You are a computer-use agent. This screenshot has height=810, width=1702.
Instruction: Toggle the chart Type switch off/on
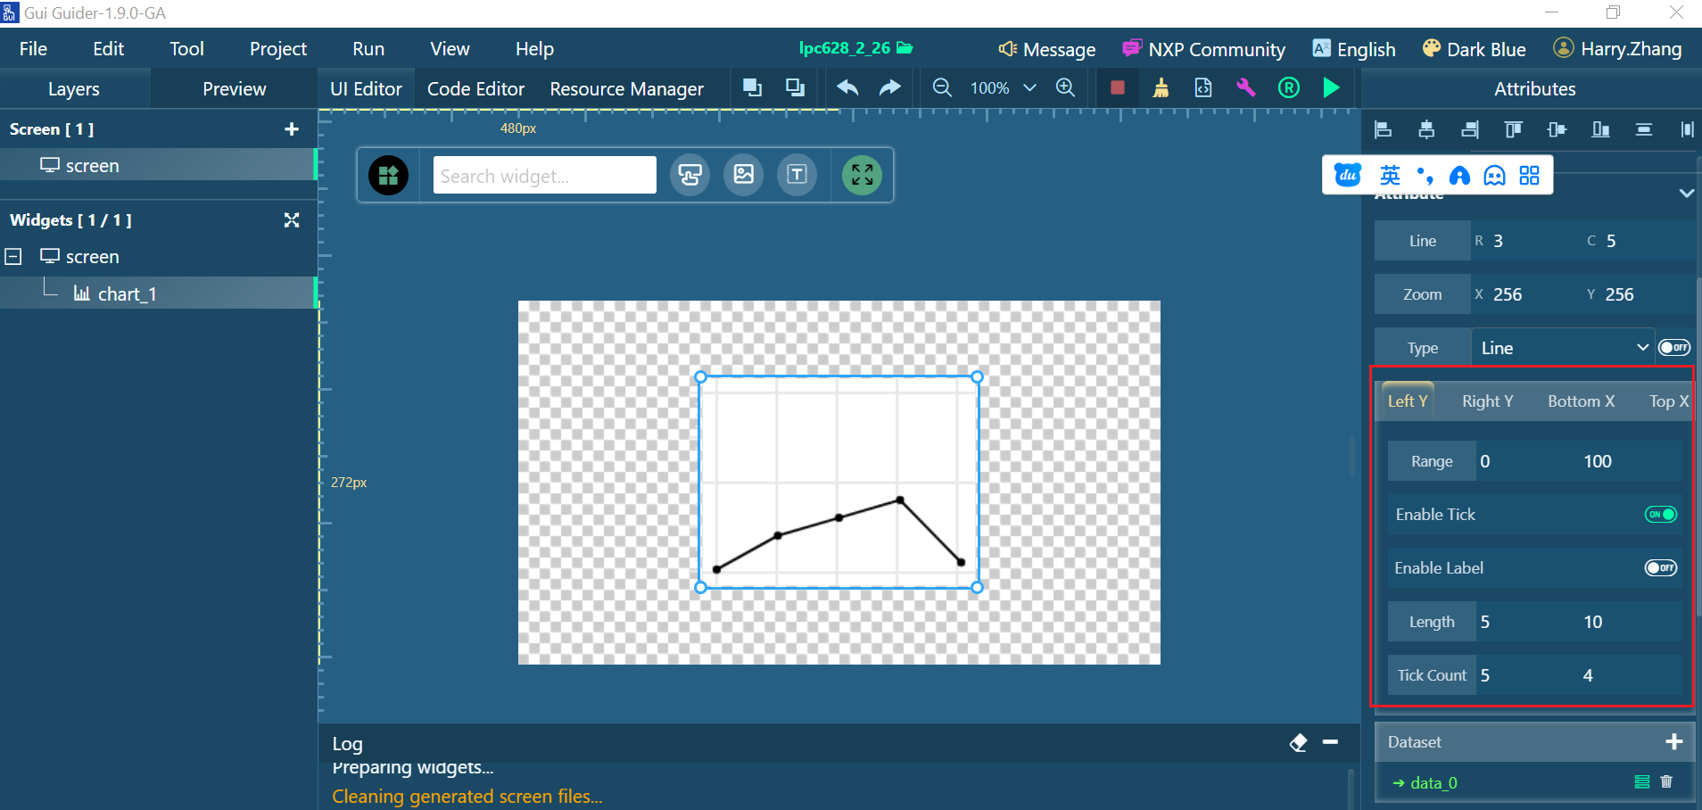click(1674, 348)
